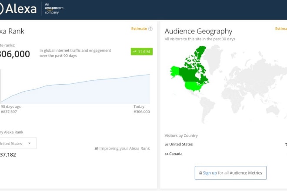
Task: Click the Amazon.com company logo
Action: point(54,8)
